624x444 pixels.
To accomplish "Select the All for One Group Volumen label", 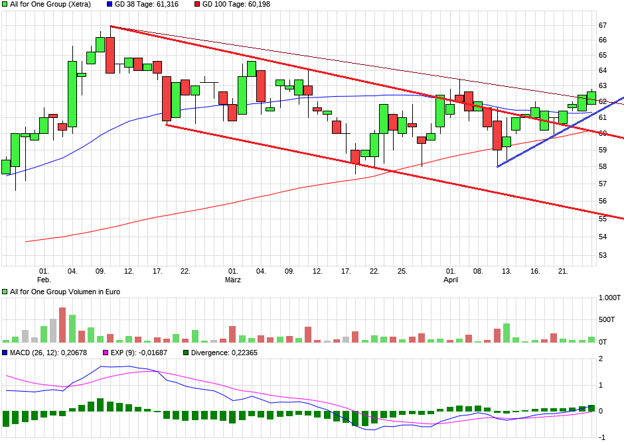I will [65, 292].
